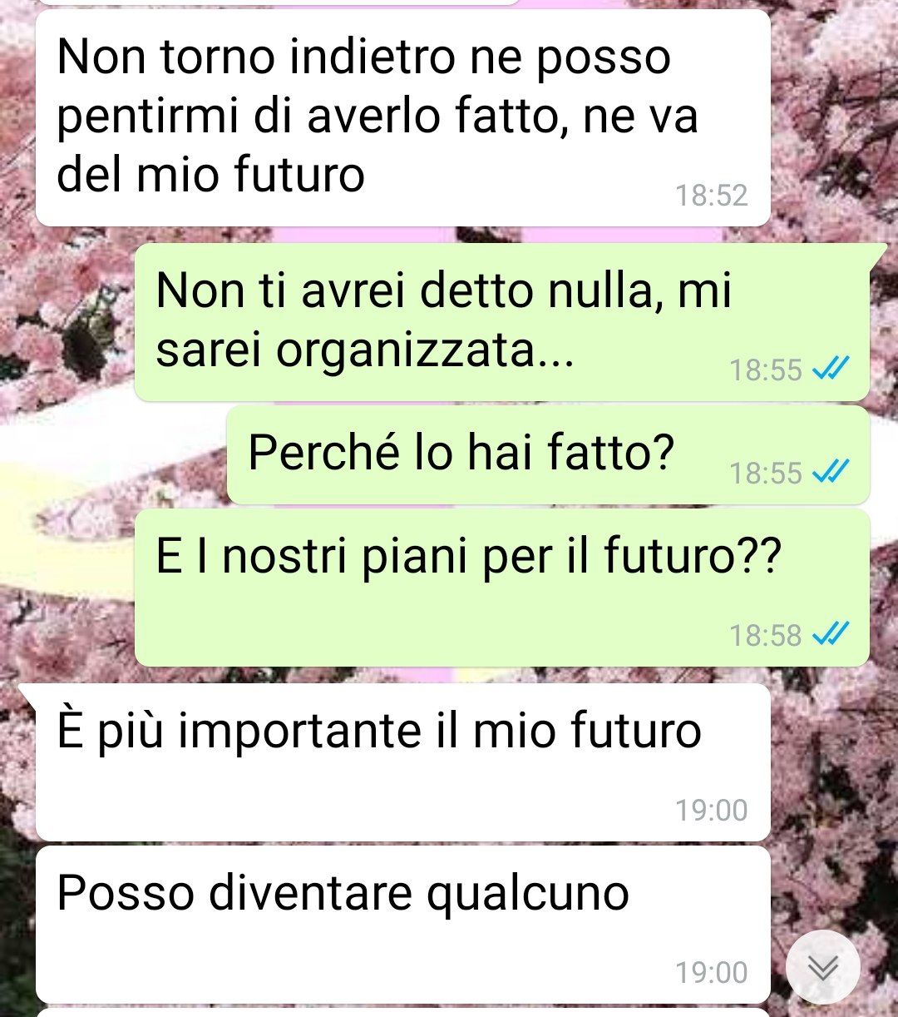This screenshot has width=898, height=1017.
Task: Tap the partially visible bubble at the bottom edge
Action: point(402,1013)
